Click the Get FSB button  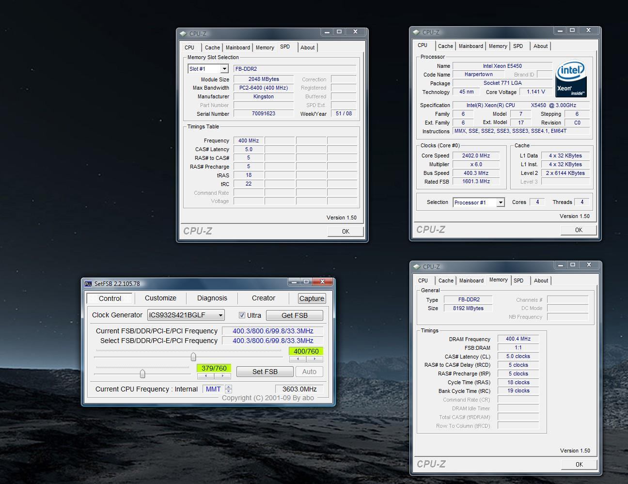pyautogui.click(x=295, y=315)
